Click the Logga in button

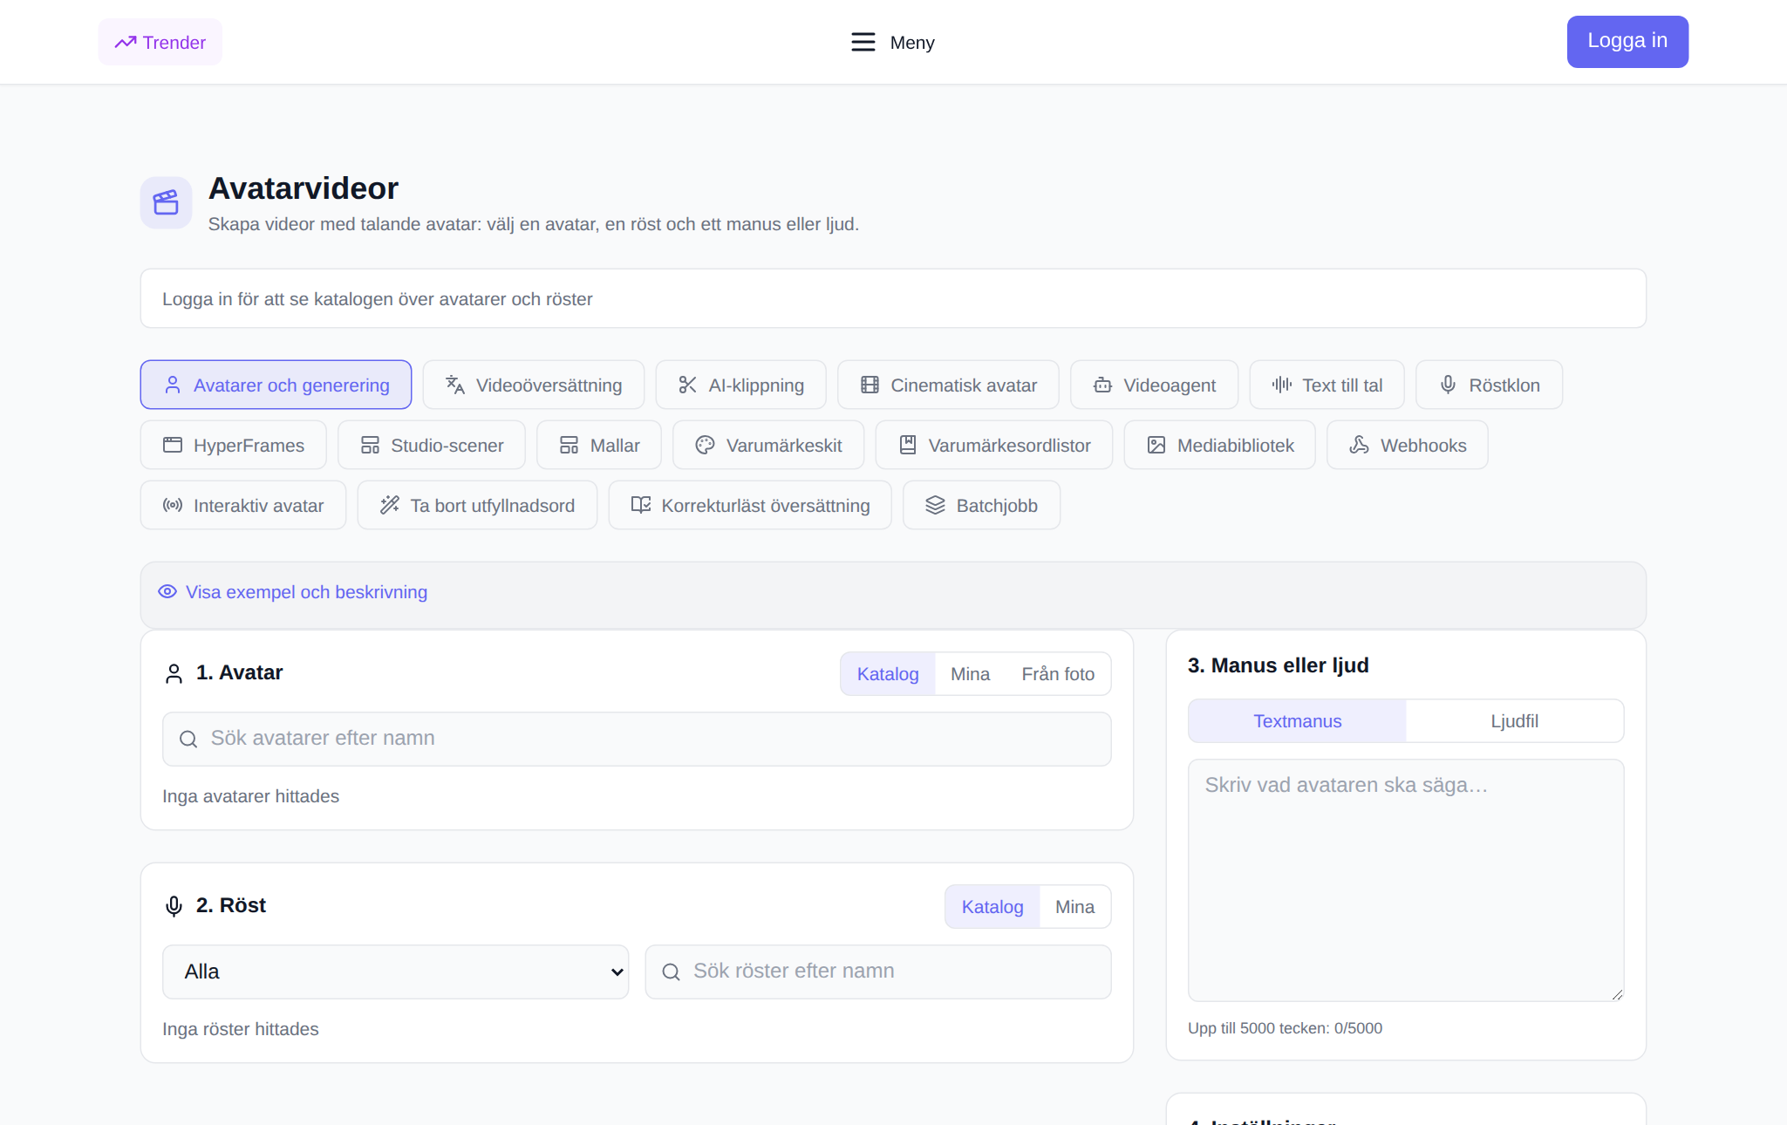point(1627,41)
